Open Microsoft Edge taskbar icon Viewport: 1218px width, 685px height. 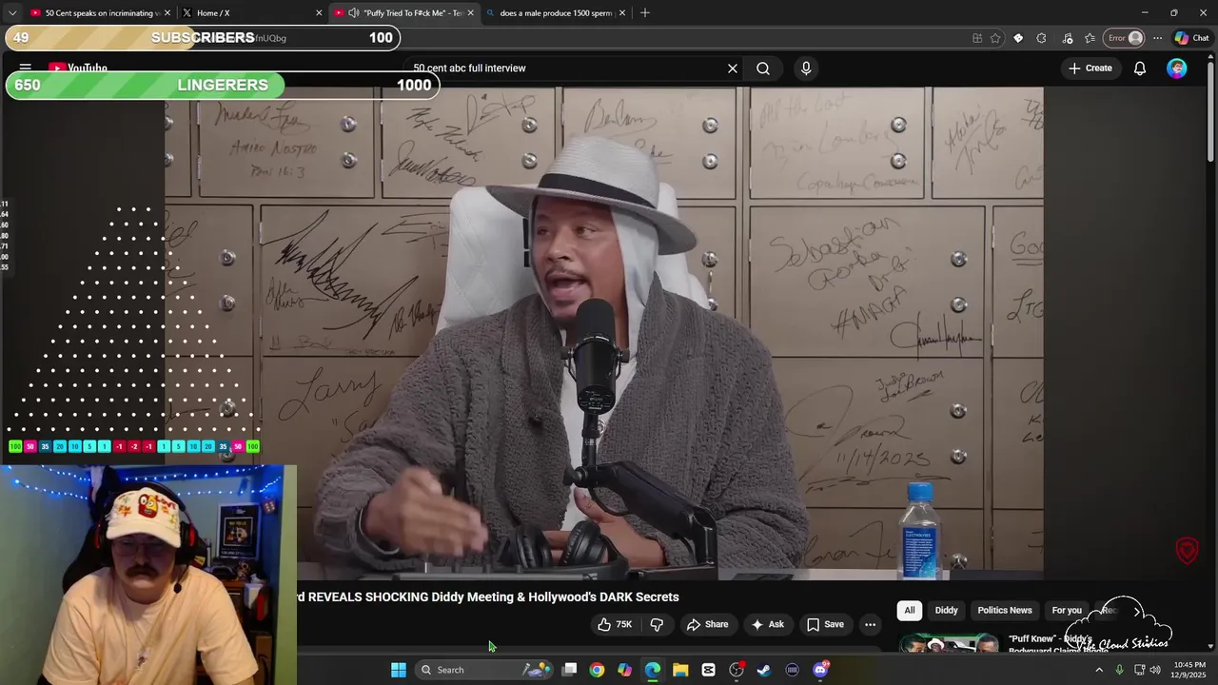[653, 670]
